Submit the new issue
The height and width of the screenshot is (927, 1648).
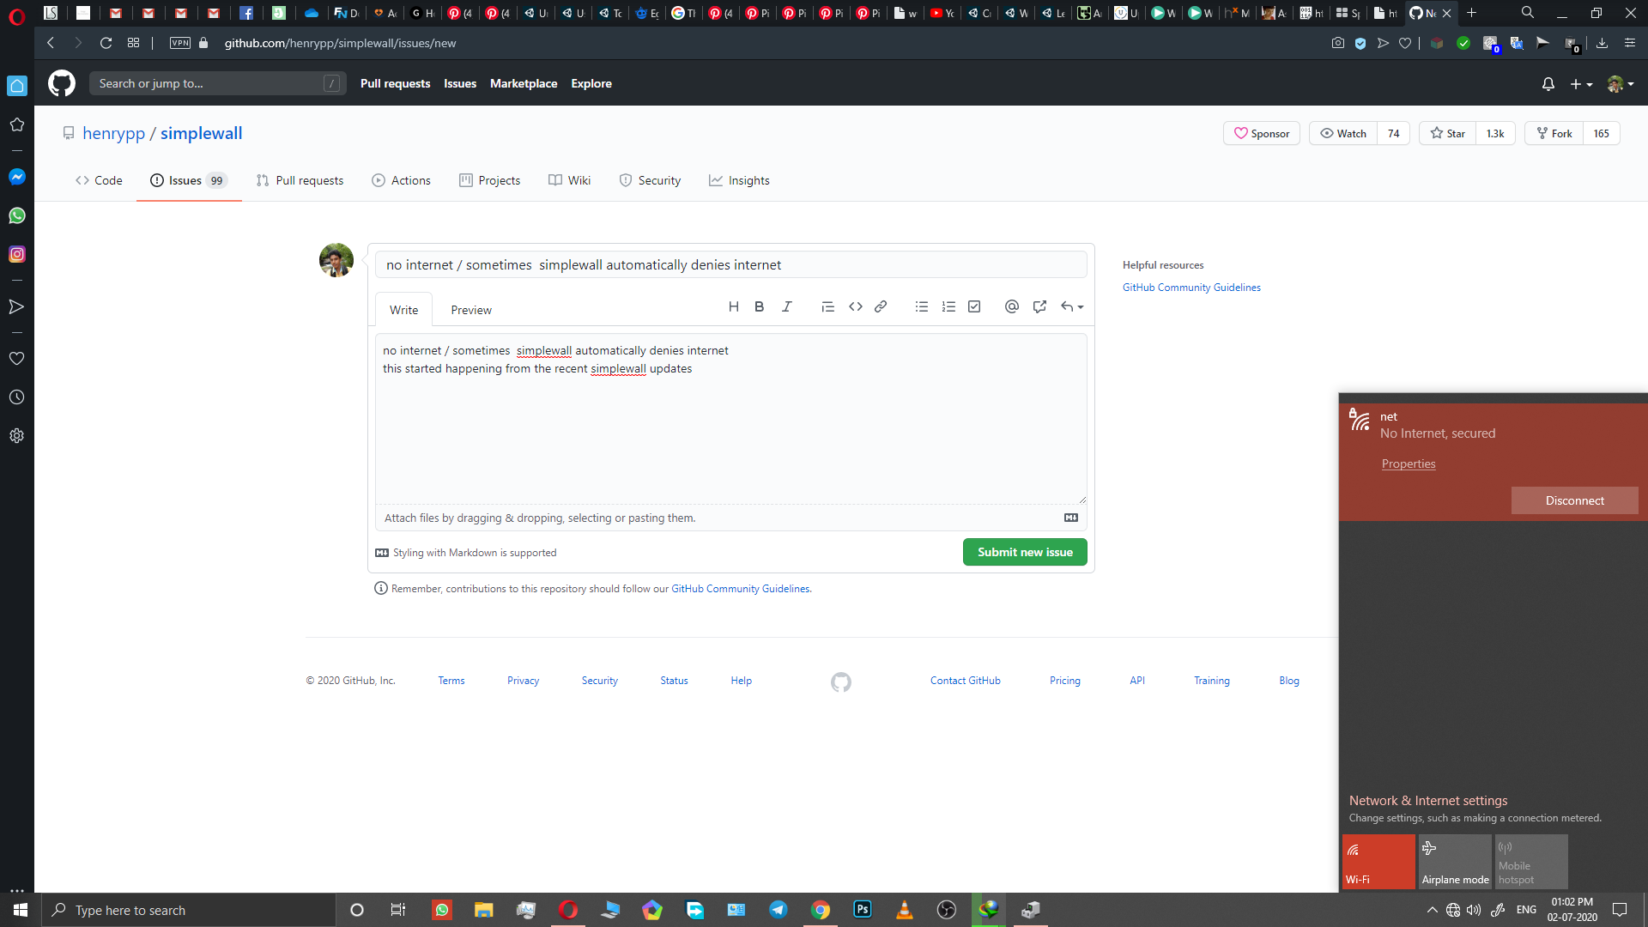1025,552
